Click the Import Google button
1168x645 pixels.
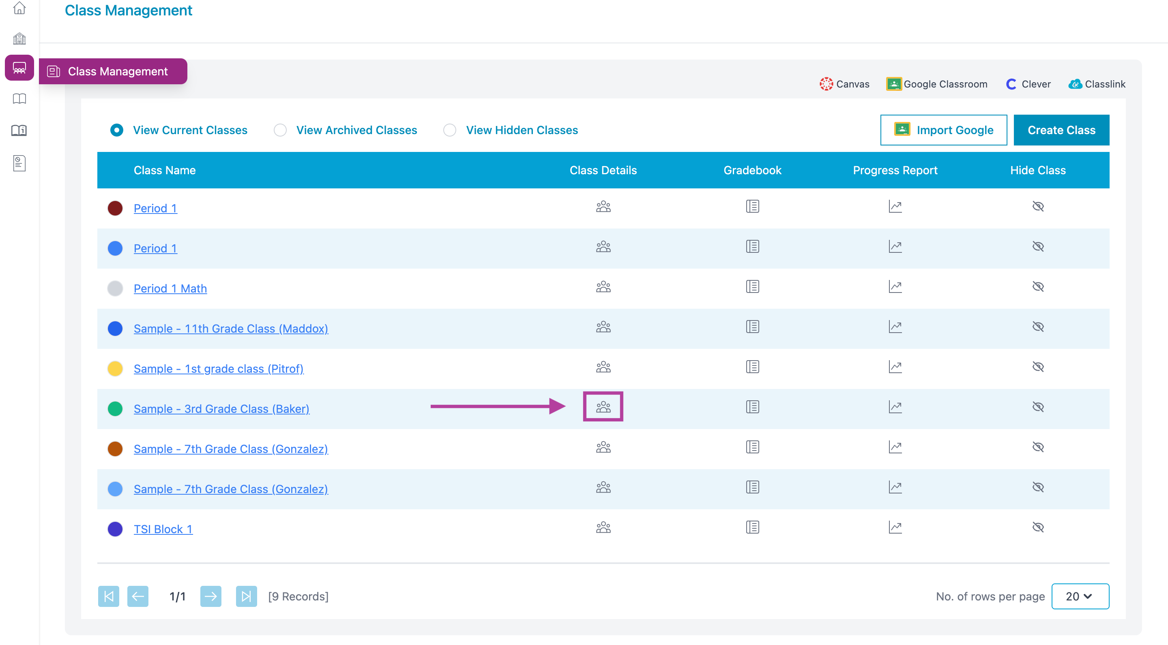click(x=944, y=130)
